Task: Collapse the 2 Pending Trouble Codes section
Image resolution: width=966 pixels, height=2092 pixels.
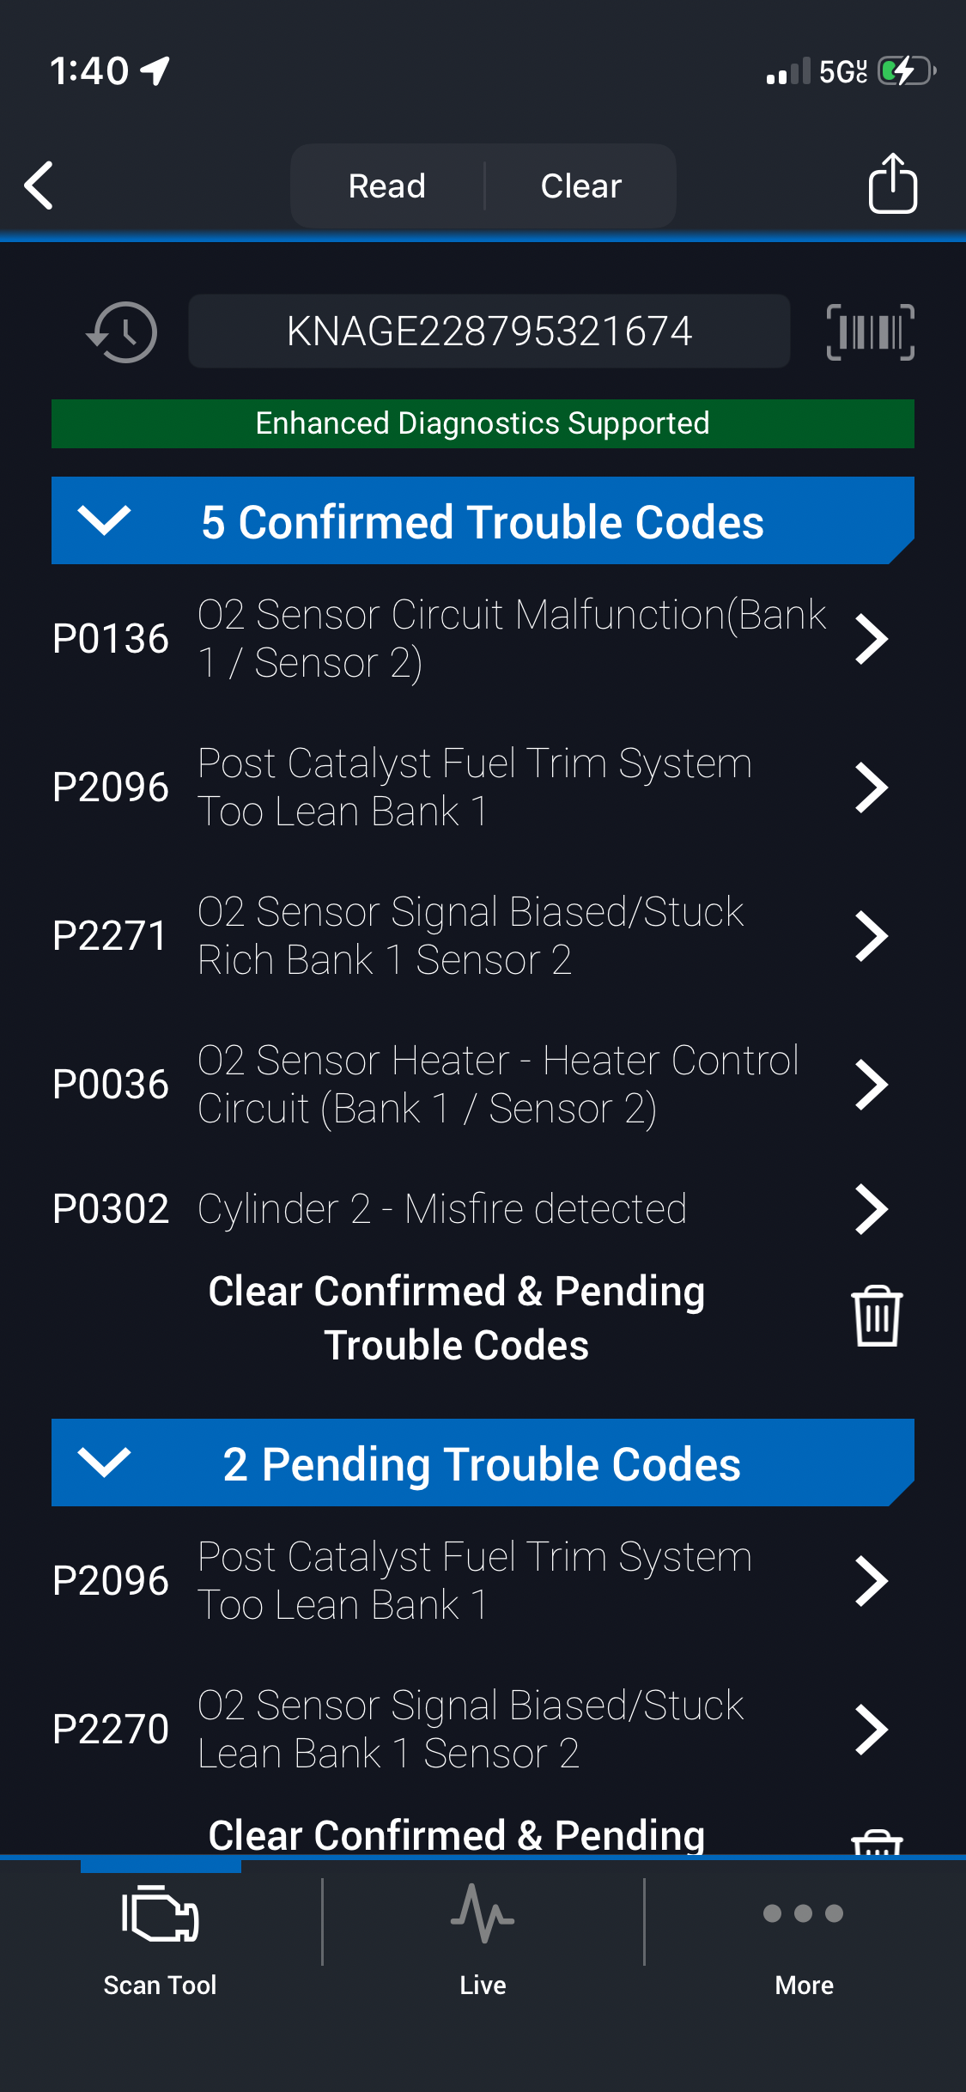Action: point(104,1463)
